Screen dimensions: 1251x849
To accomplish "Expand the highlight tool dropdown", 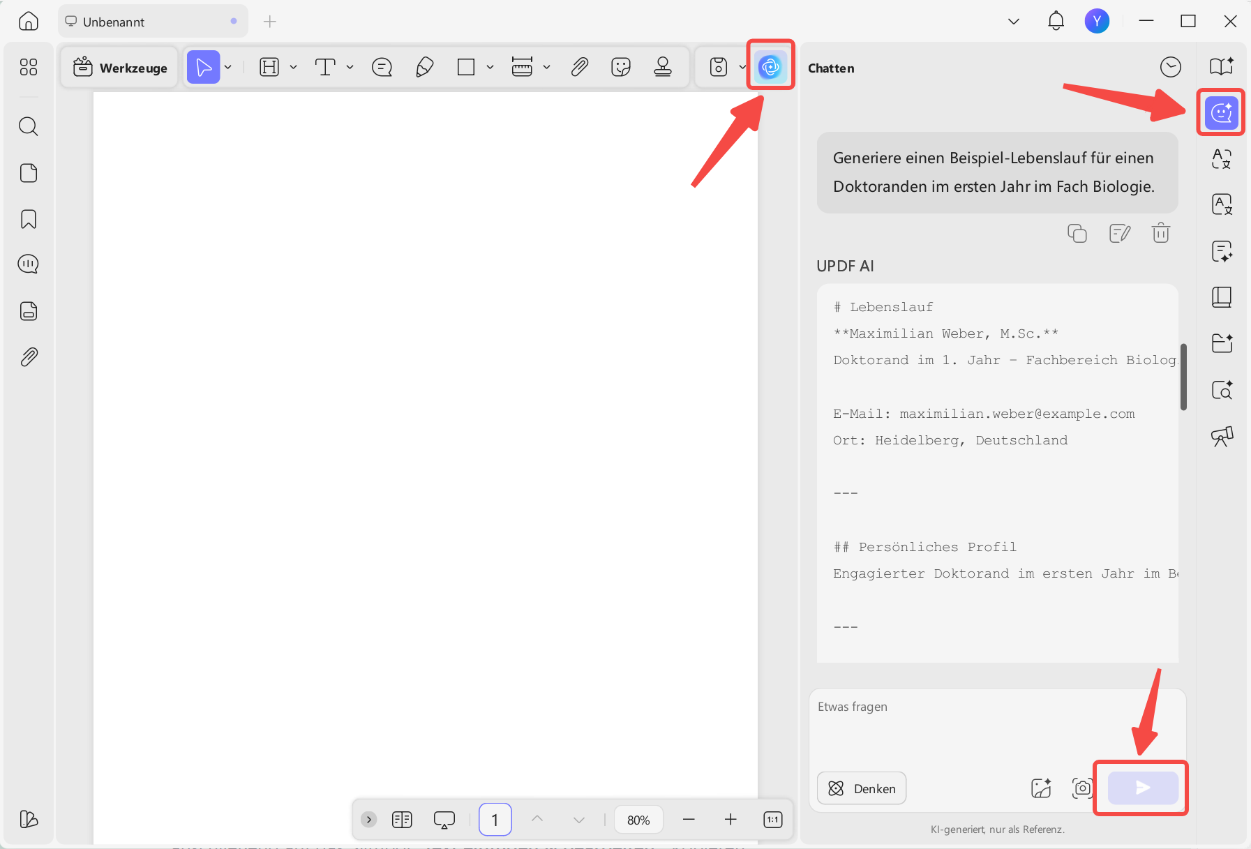I will (x=294, y=67).
